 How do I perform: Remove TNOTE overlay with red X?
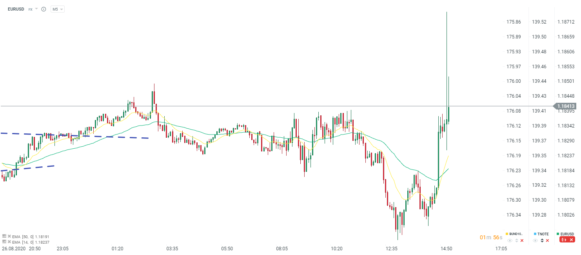[x=547, y=240]
